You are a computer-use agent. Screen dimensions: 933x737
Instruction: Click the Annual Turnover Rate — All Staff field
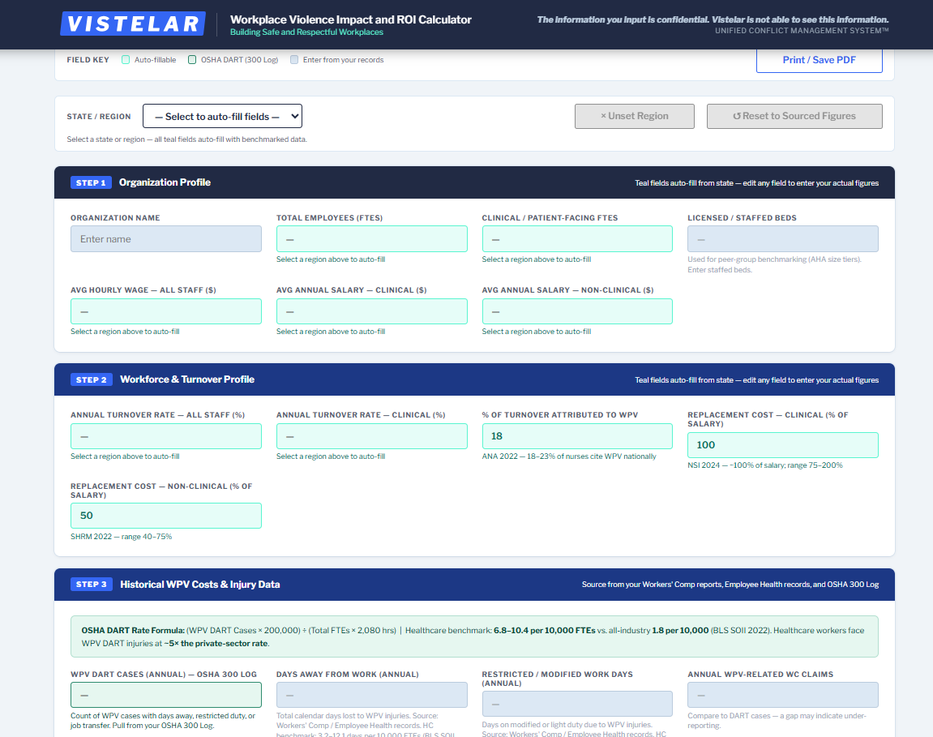pos(166,436)
